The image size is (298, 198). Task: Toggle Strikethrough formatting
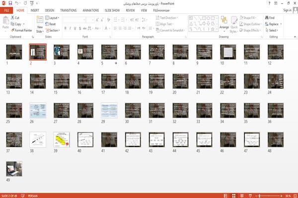coord(85,28)
